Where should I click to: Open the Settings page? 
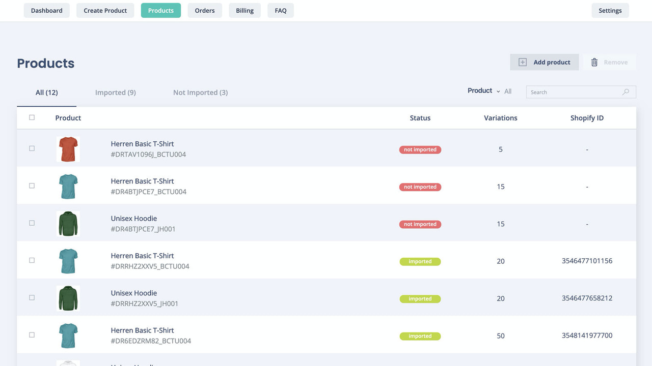click(610, 10)
